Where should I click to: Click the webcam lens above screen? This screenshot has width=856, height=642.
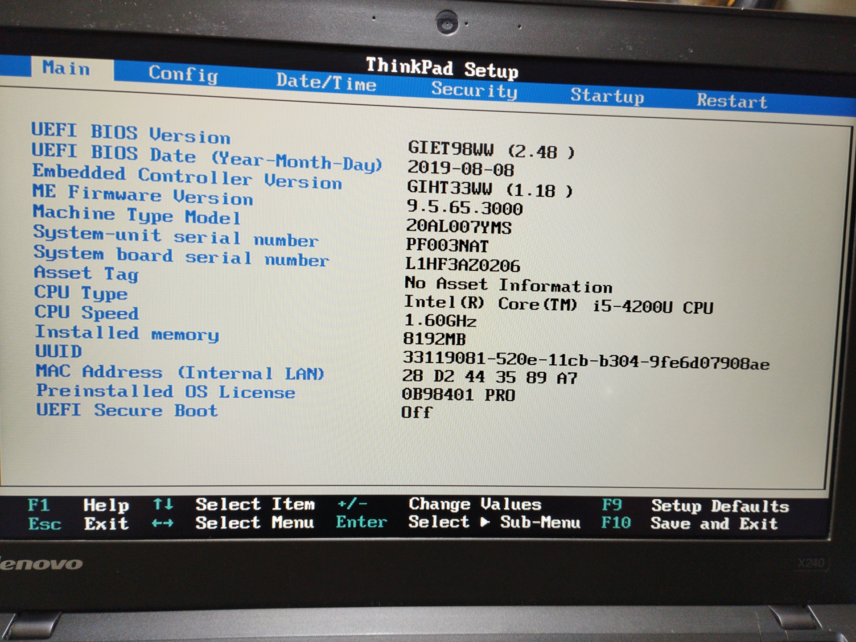click(x=447, y=22)
